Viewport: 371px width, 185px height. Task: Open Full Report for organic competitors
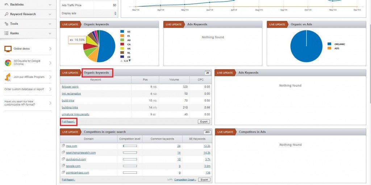68,180
